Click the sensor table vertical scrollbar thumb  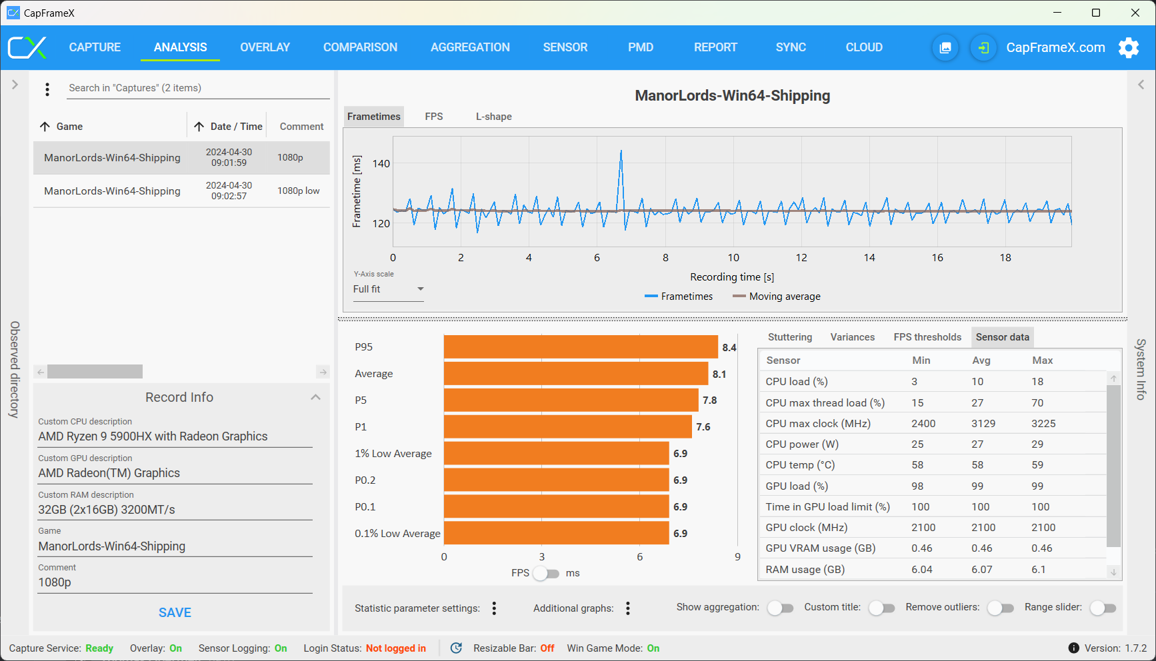1113,465
